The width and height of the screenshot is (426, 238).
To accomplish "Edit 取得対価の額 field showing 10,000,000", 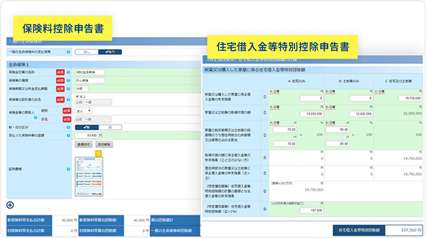I will pos(312,114).
